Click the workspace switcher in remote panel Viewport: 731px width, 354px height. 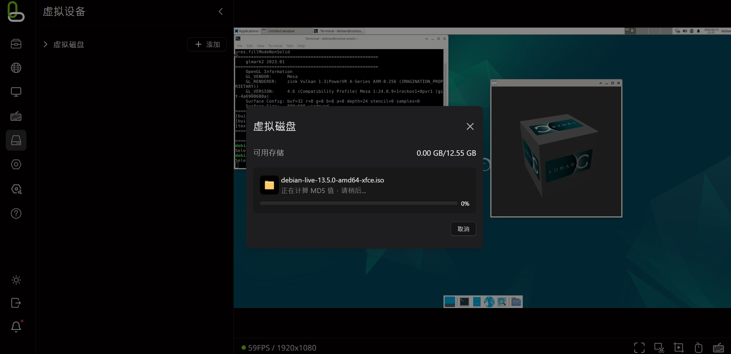pos(648,31)
